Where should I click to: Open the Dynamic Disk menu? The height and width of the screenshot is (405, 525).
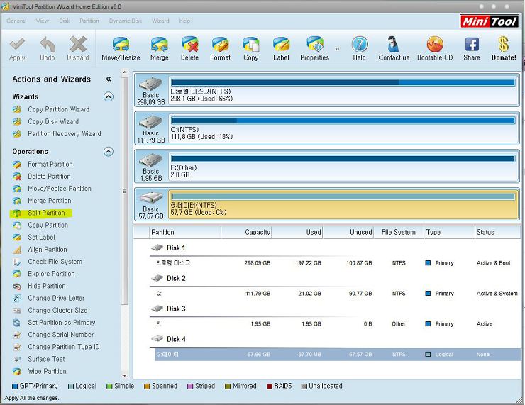point(126,21)
